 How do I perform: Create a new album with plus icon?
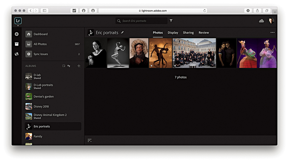79,66
